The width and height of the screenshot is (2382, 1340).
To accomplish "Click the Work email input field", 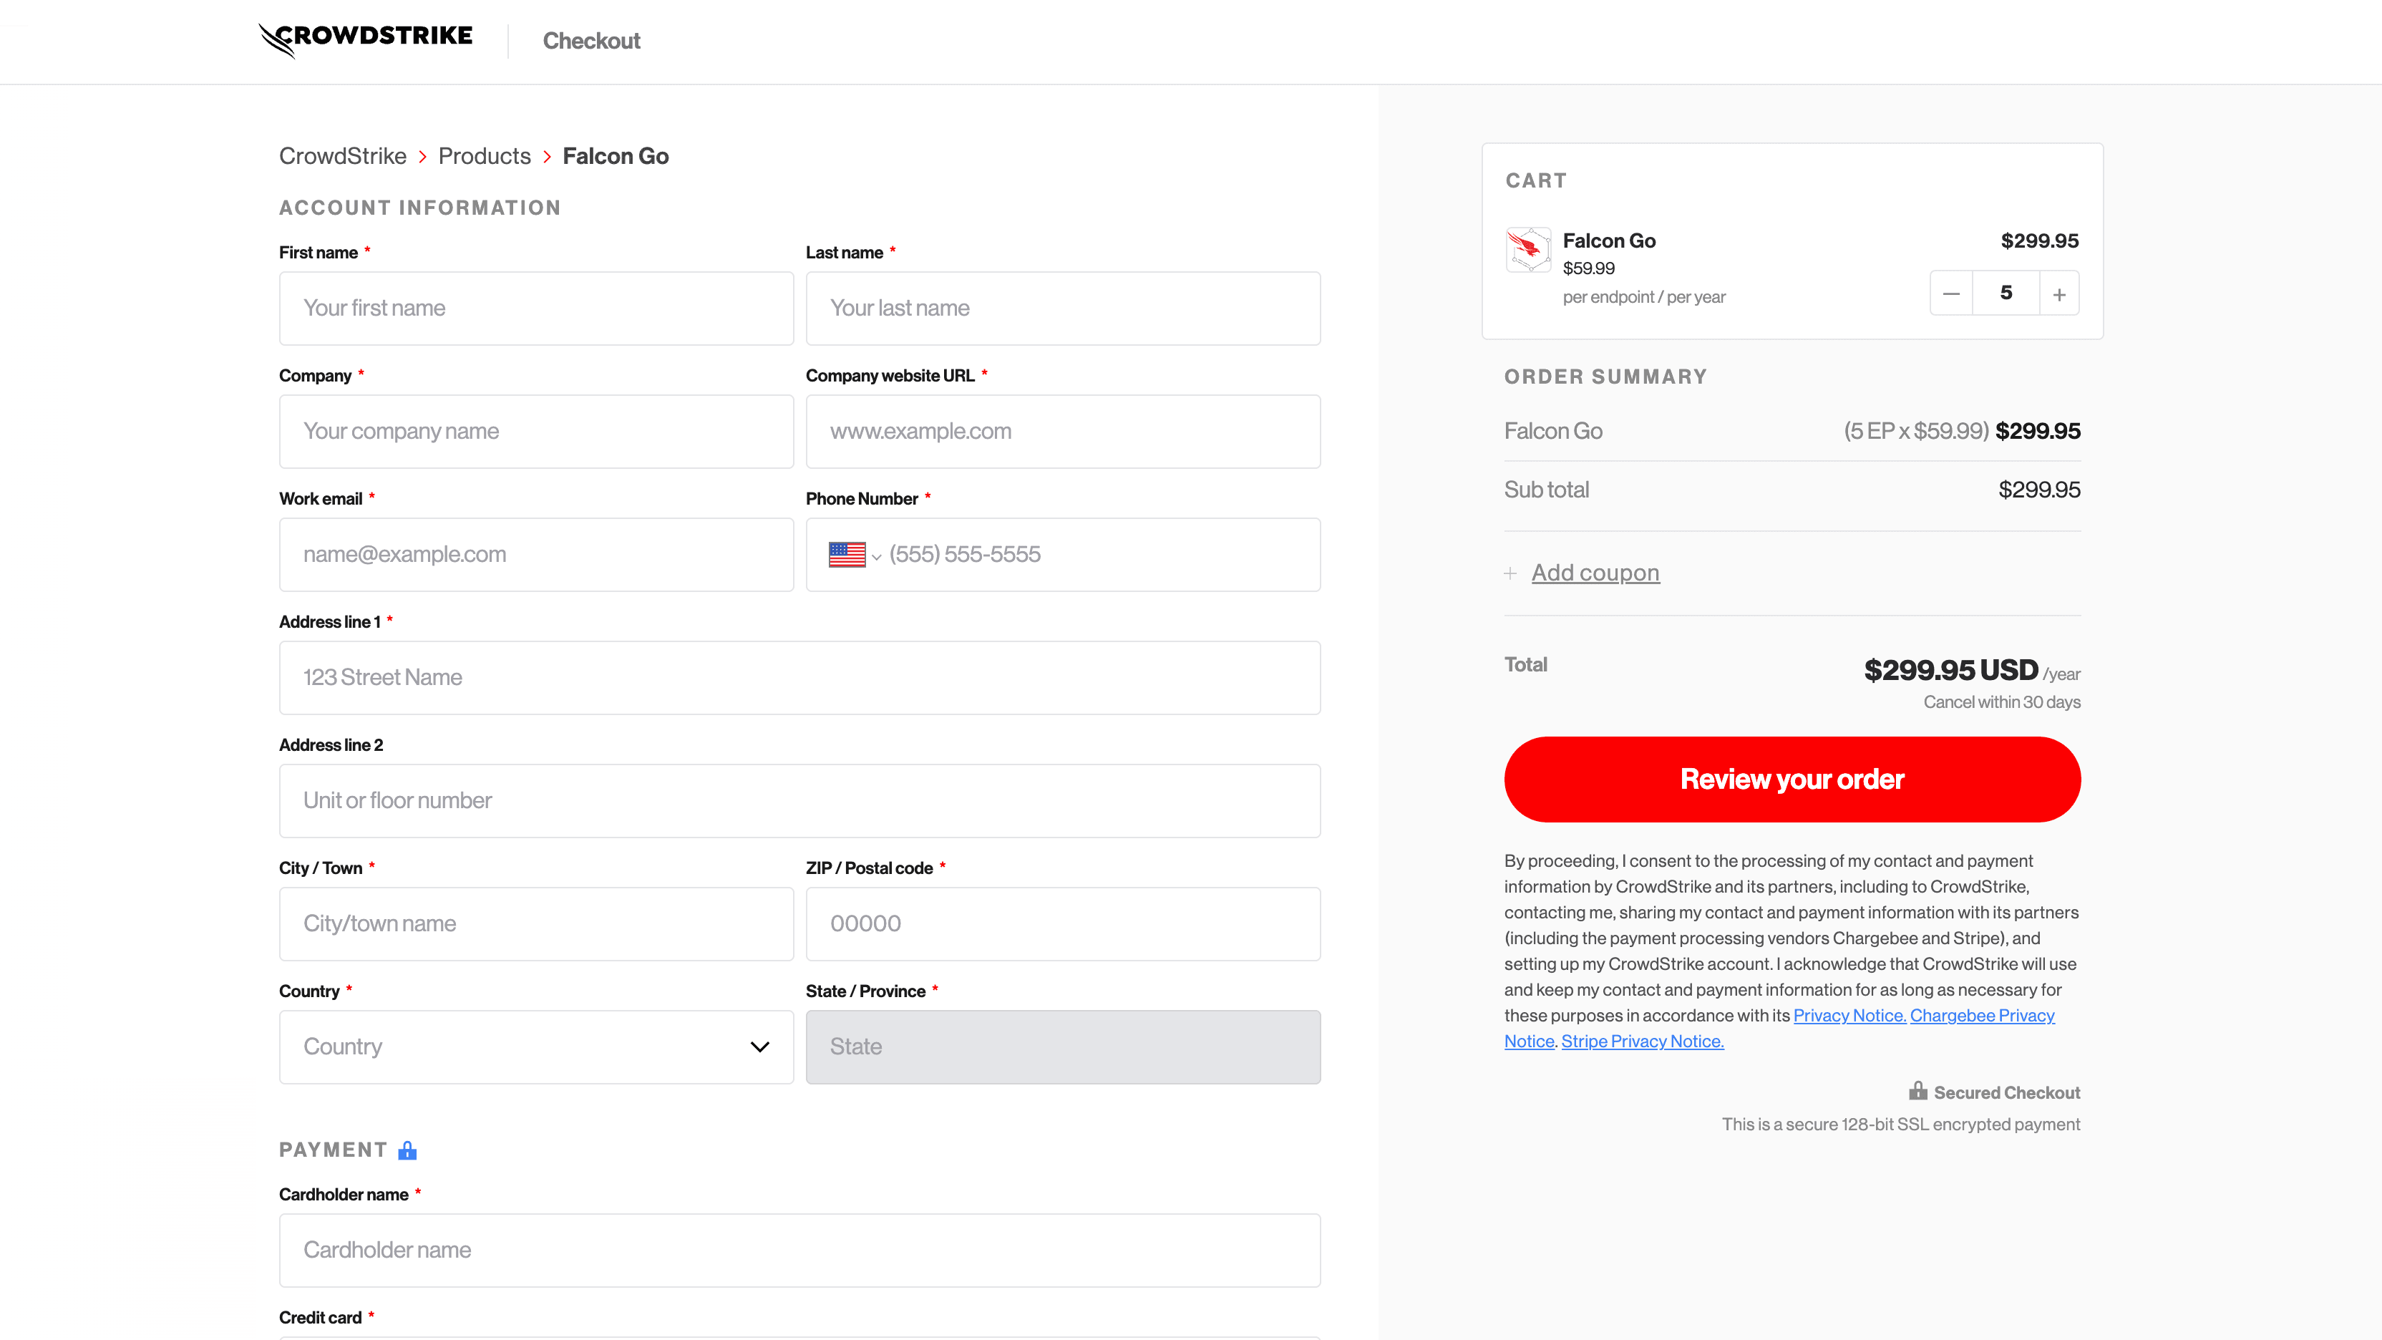I will point(536,554).
